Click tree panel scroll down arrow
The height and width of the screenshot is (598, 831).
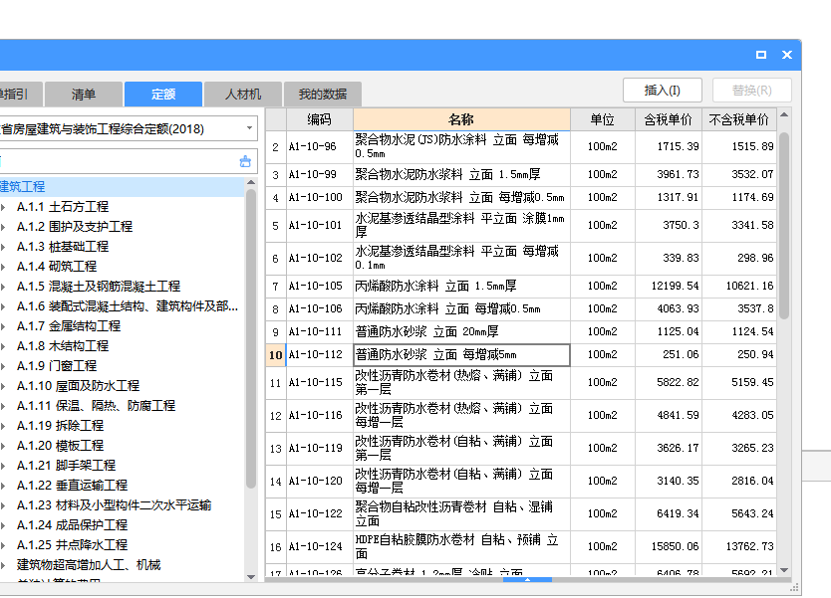251,577
